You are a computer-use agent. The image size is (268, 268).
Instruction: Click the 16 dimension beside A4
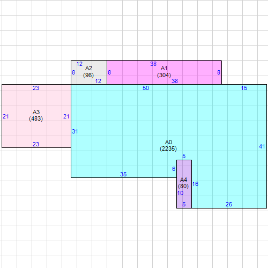click(x=195, y=184)
